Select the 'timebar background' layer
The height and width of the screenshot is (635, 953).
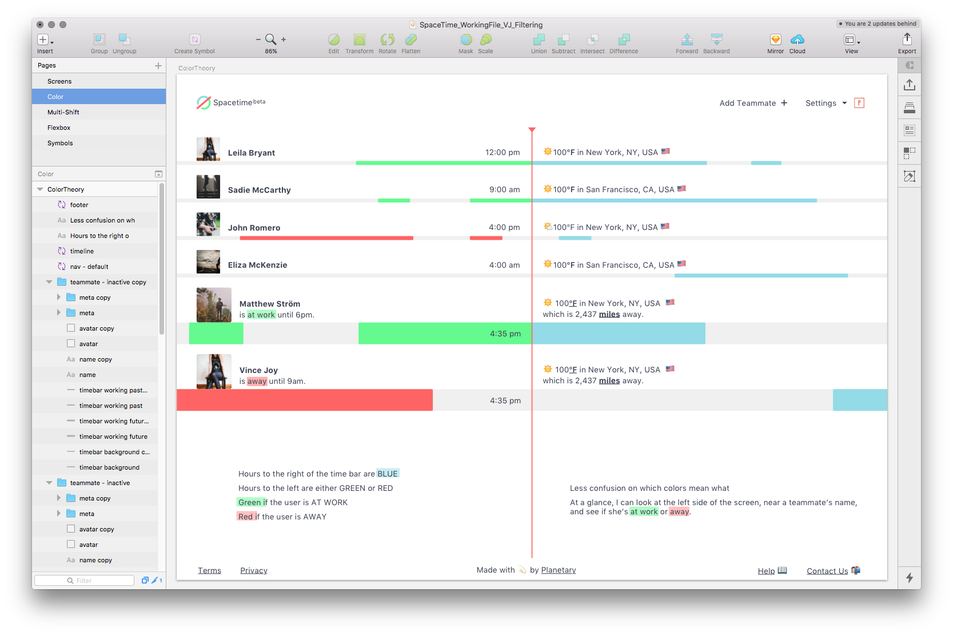(x=95, y=467)
